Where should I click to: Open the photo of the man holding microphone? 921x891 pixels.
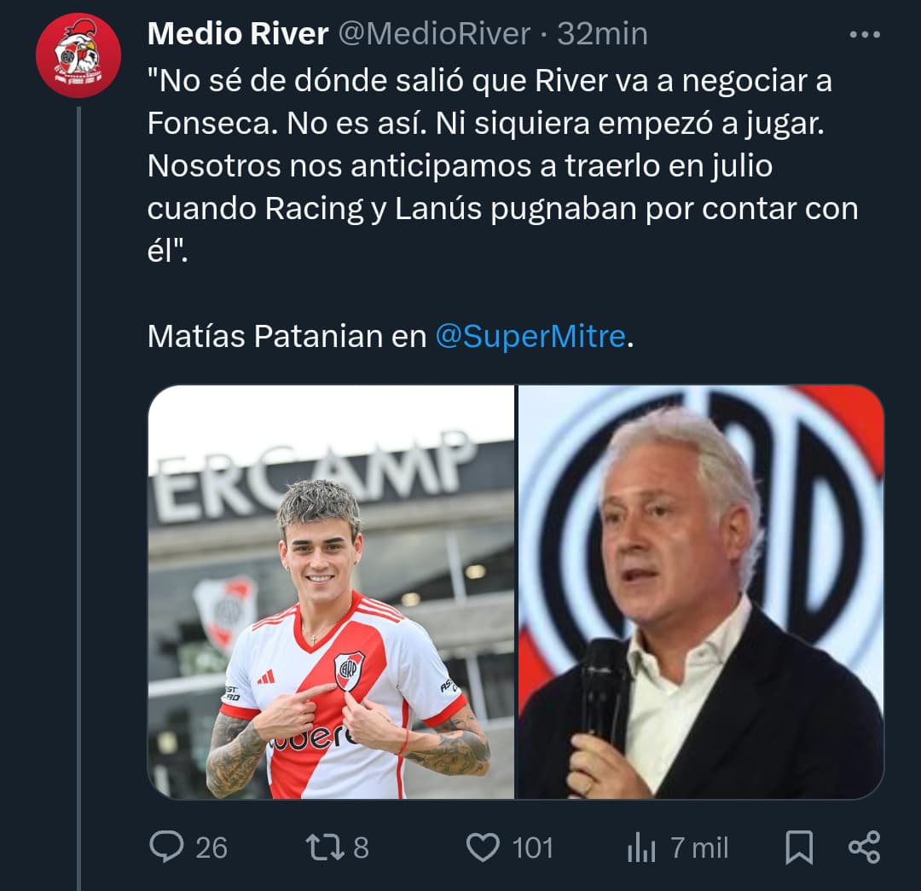[701, 592]
